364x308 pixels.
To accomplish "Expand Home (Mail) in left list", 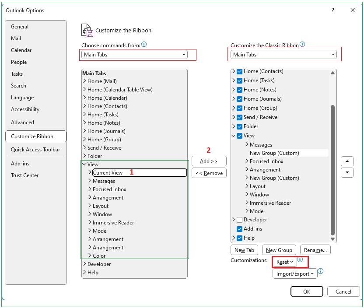I will (85, 81).
